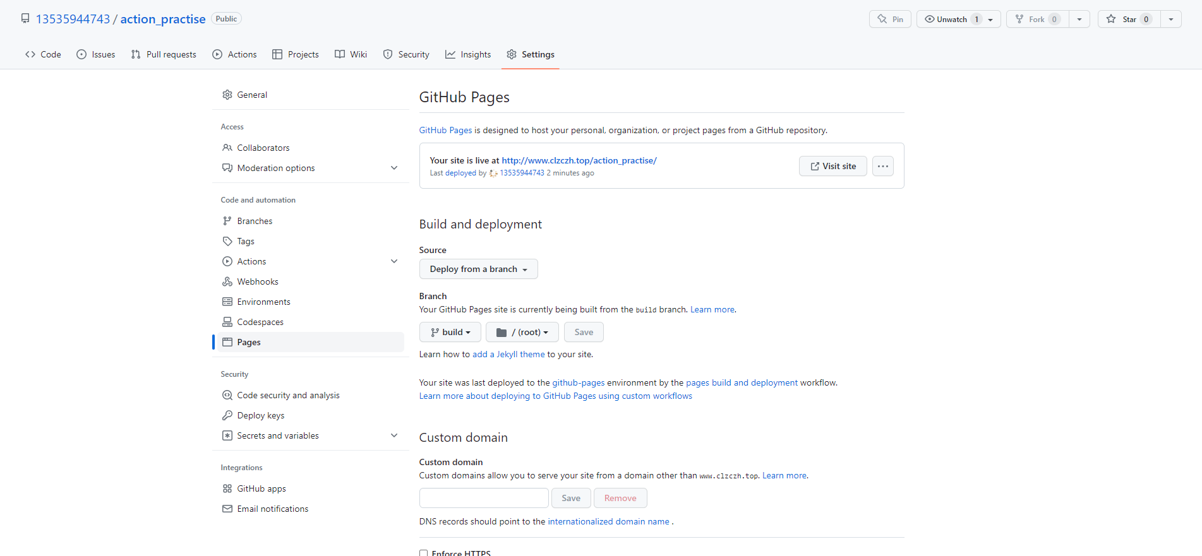Click the Issues circle-dot icon
Image resolution: width=1202 pixels, height=556 pixels.
tap(81, 54)
